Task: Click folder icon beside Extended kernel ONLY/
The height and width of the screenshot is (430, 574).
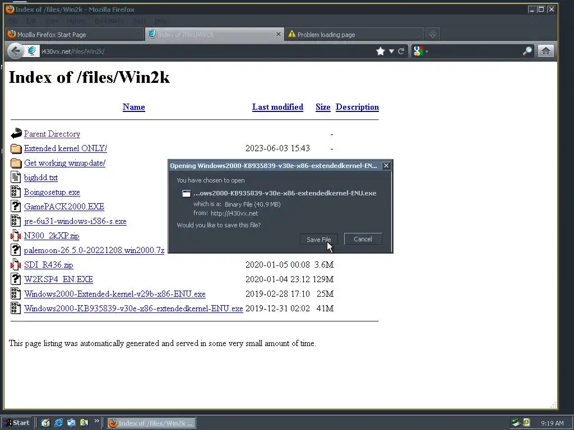Action: [x=16, y=148]
